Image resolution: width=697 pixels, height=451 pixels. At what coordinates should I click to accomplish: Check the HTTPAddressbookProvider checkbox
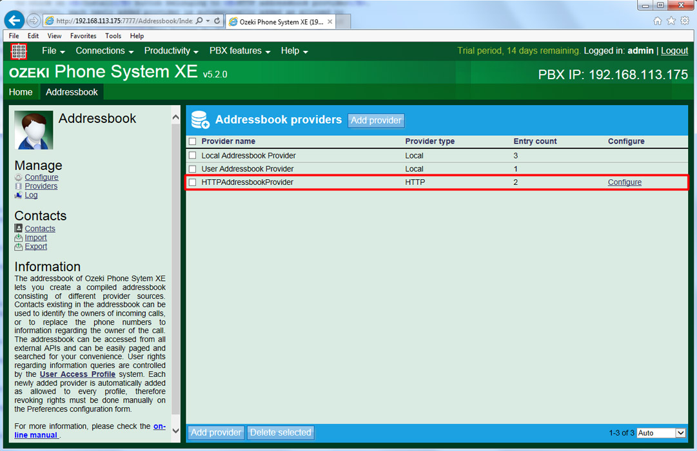point(193,182)
